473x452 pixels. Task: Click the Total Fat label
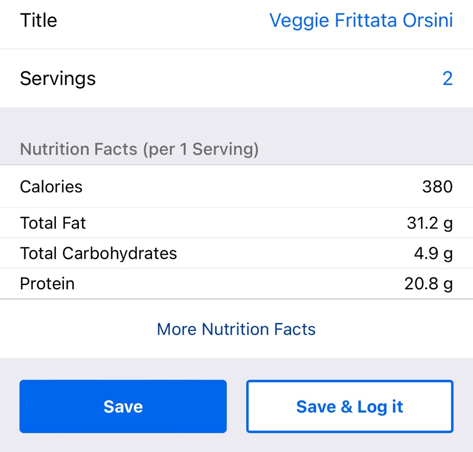pyautogui.click(x=53, y=223)
